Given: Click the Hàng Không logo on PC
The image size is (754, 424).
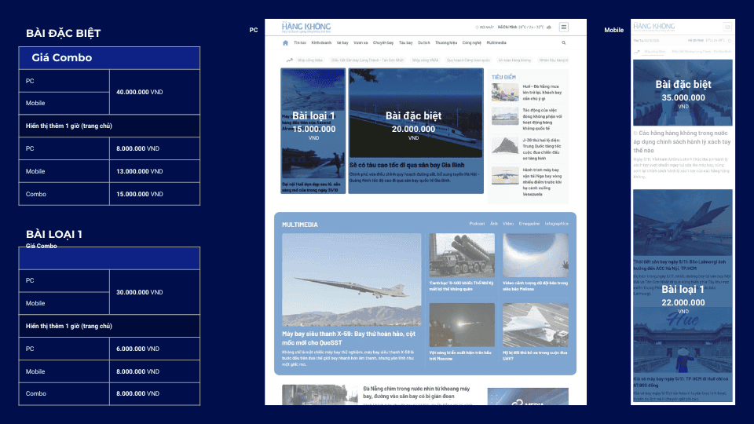Looking at the screenshot, I should pos(304,27).
